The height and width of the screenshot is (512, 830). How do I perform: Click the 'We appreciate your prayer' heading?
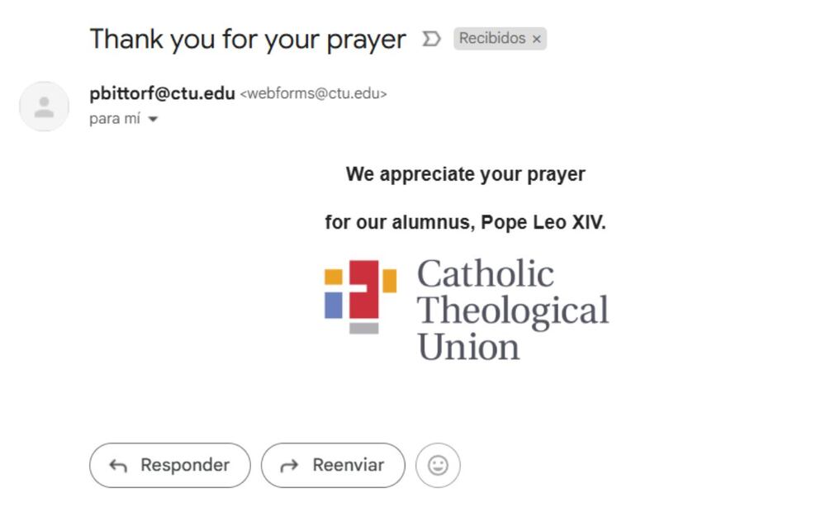465,174
